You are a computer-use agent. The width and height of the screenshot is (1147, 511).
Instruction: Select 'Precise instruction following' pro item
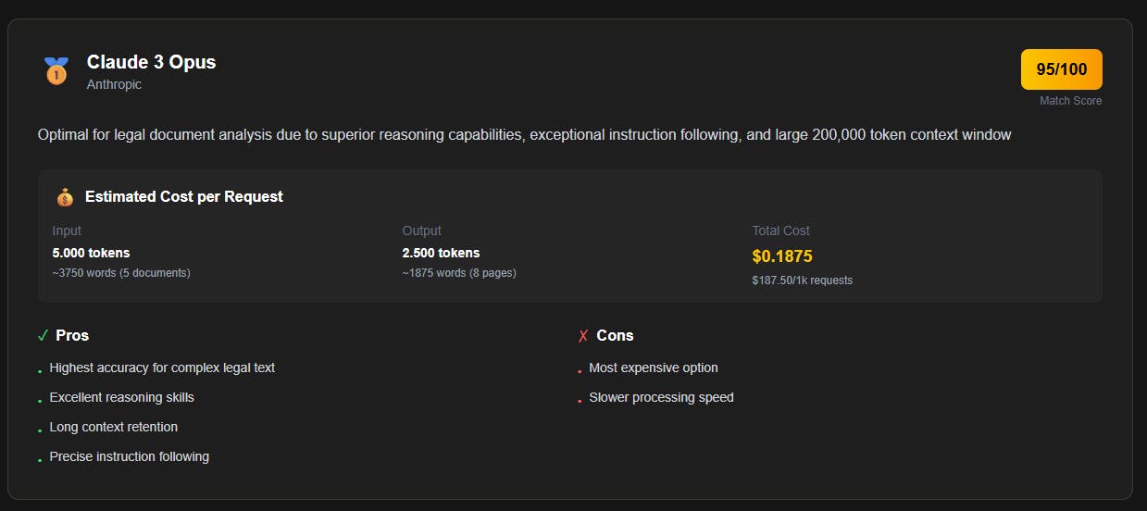pyautogui.click(x=129, y=456)
